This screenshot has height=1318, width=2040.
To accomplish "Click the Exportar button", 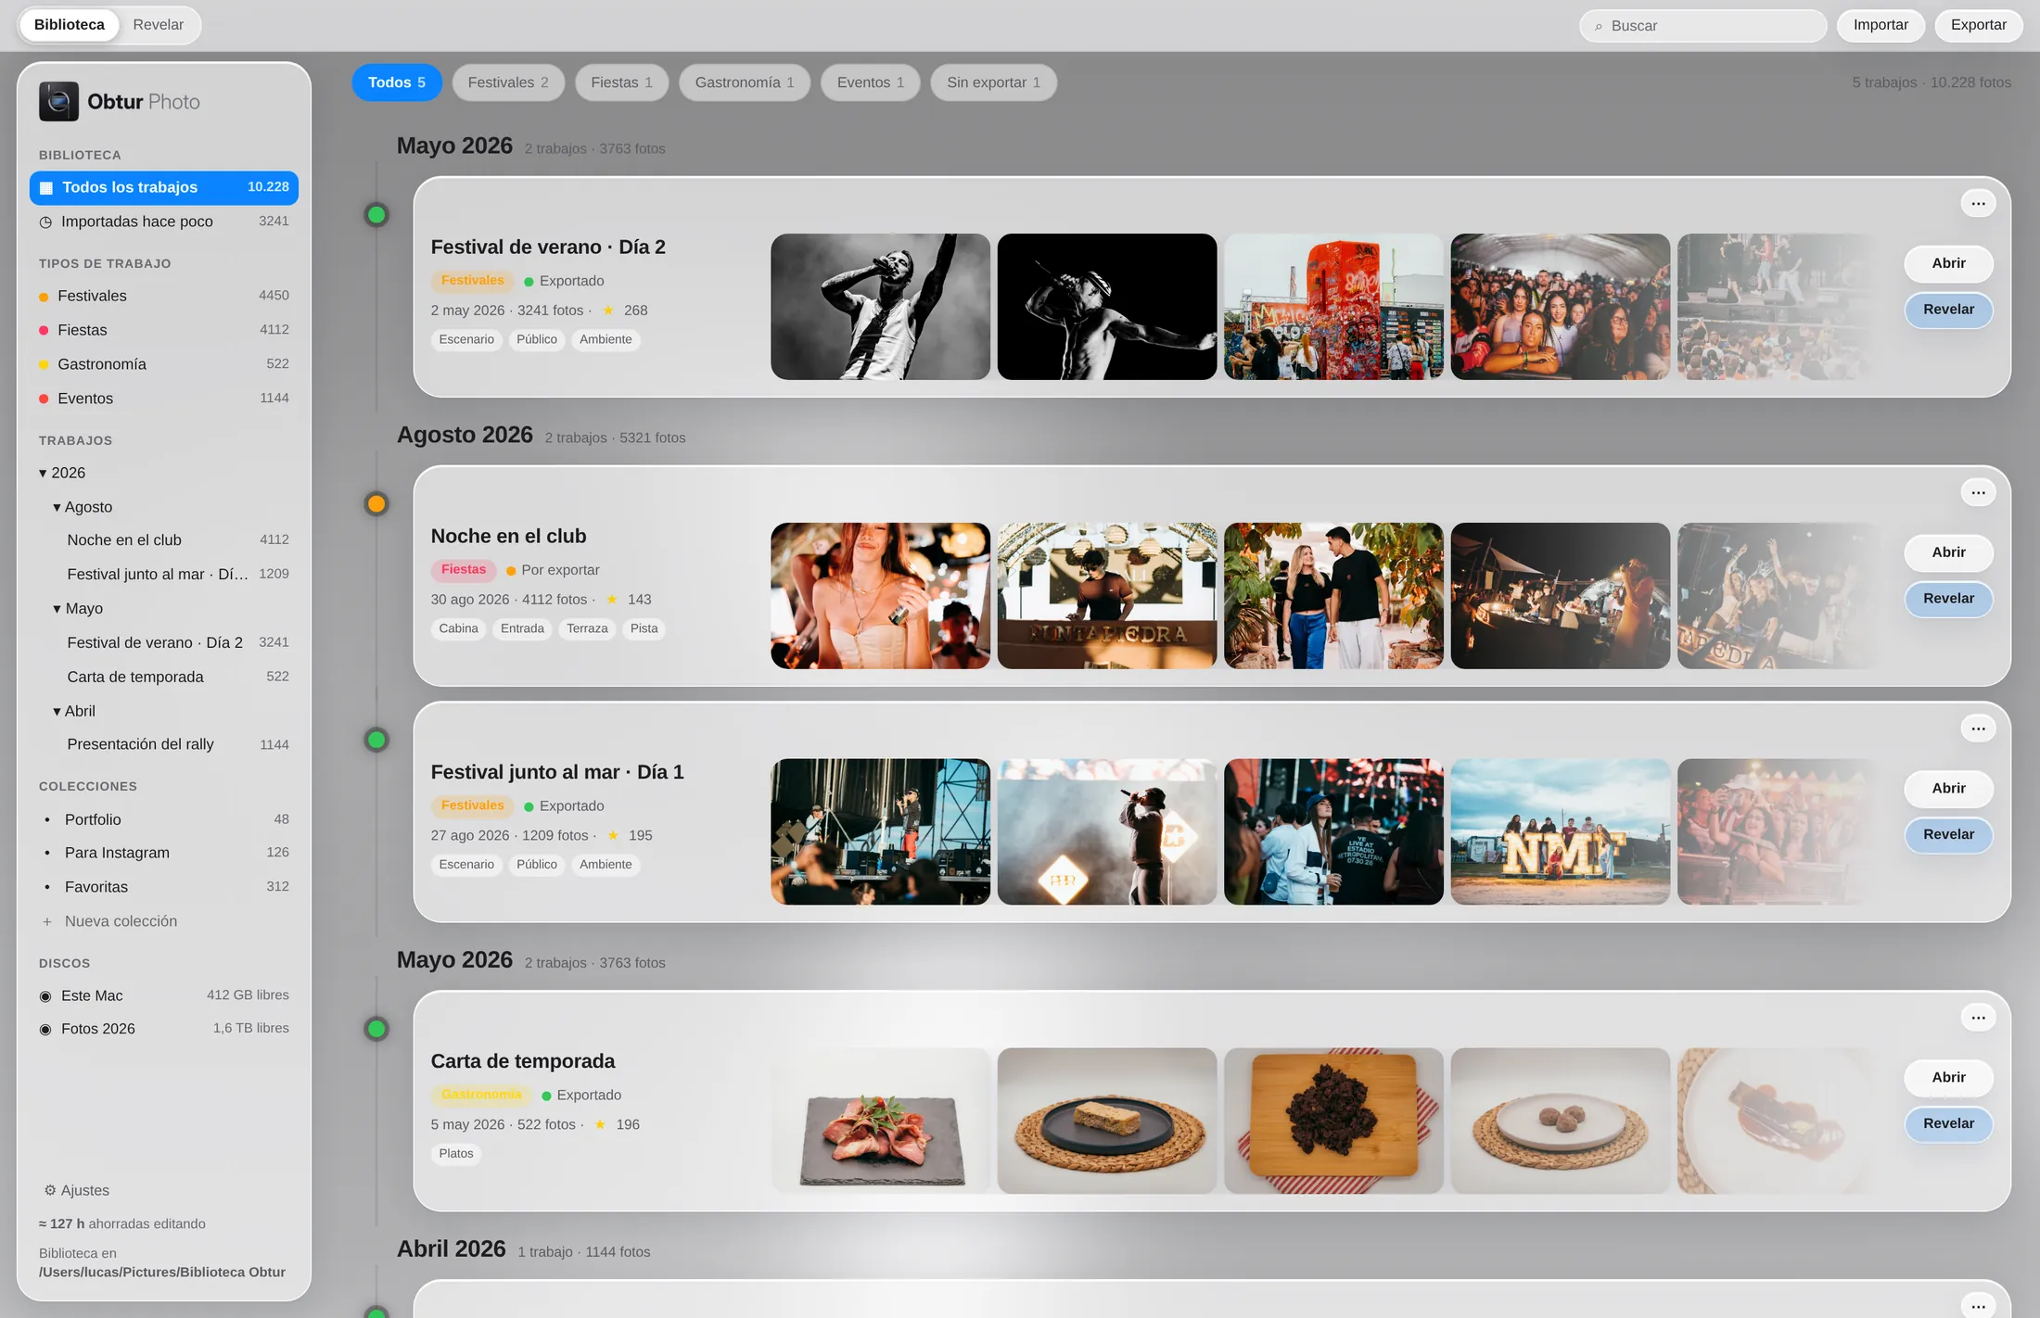I will (1979, 25).
